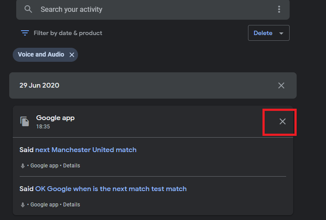Delete all activity from 29 Jun 2020

[281, 85]
